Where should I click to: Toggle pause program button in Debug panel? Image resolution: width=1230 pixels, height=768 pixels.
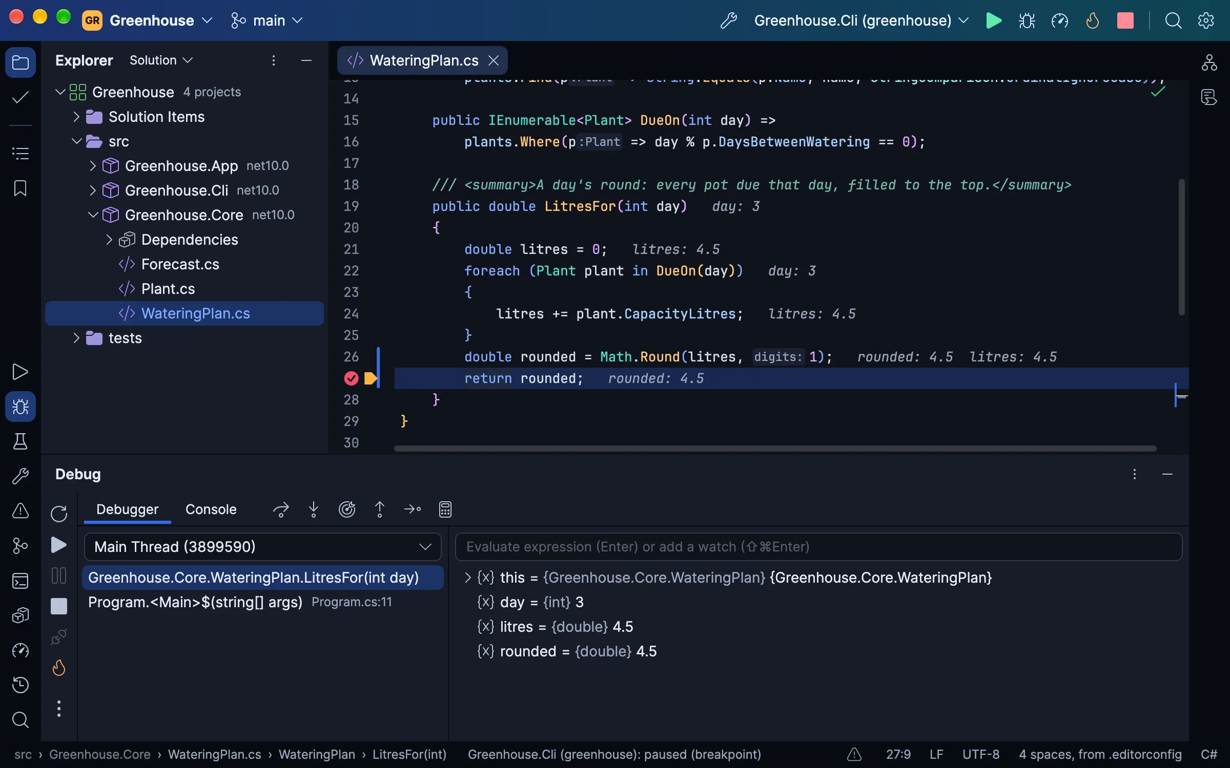[x=59, y=575]
